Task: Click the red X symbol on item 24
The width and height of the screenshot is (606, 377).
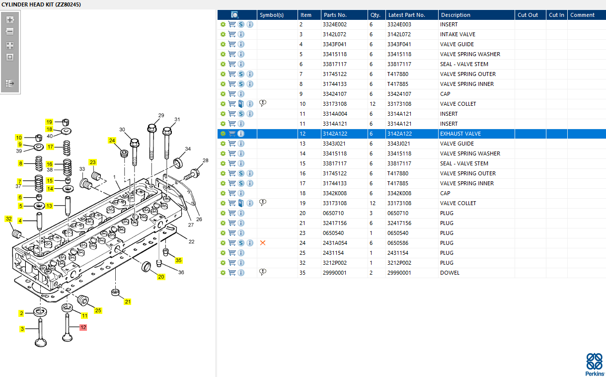Action: (263, 243)
